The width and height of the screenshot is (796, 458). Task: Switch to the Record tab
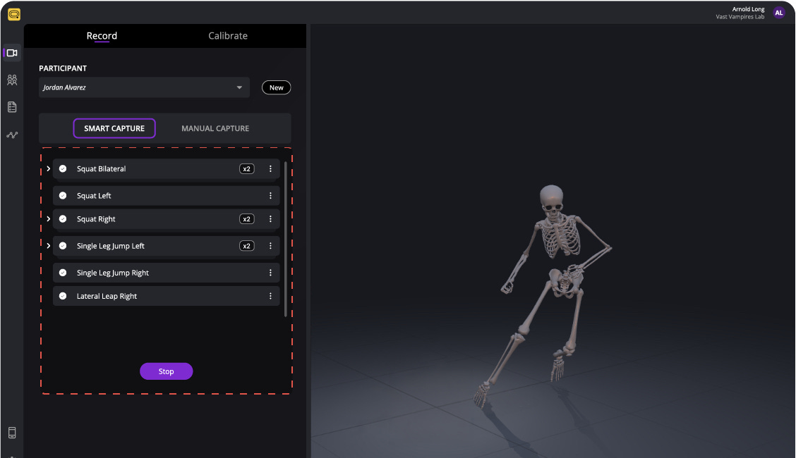[102, 36]
